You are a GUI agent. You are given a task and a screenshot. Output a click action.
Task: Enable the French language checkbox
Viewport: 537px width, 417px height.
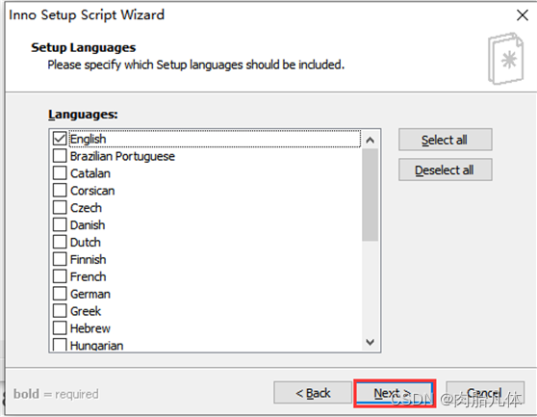click(x=60, y=276)
